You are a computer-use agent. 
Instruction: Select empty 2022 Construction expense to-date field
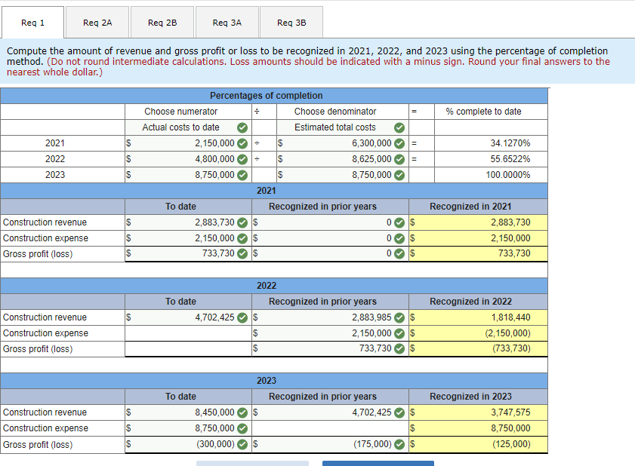(x=188, y=333)
